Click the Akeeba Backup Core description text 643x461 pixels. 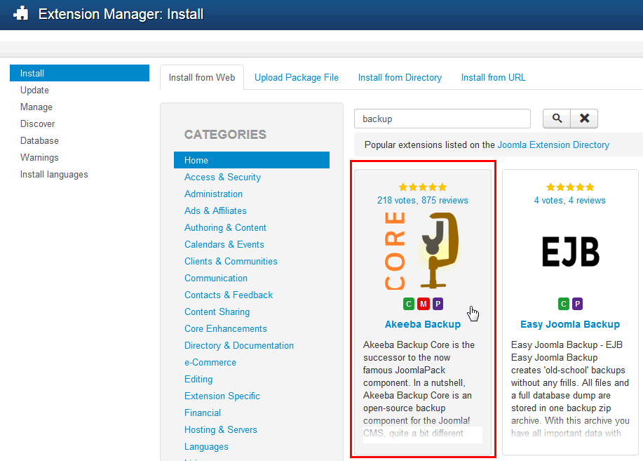point(419,389)
